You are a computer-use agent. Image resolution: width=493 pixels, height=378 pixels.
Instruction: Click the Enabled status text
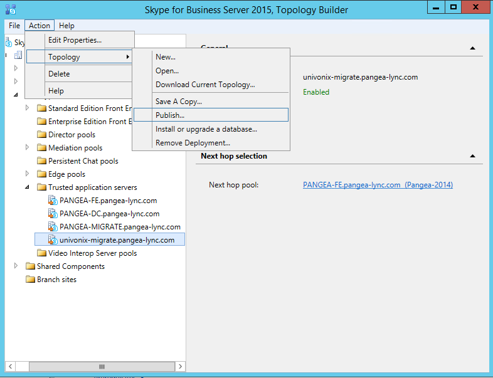coord(316,92)
